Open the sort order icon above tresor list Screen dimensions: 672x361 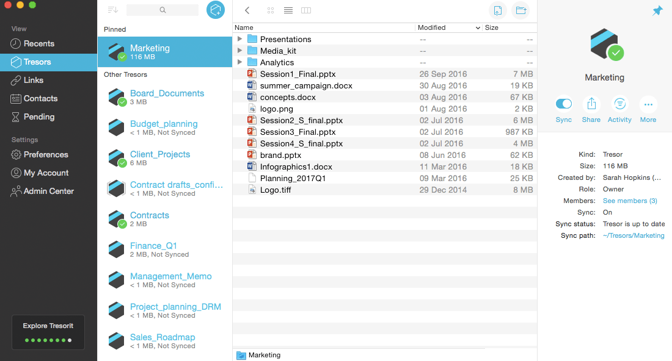click(x=113, y=10)
